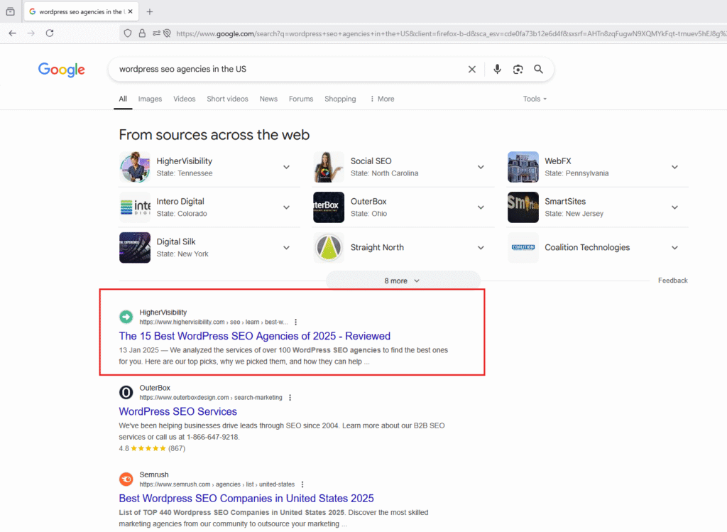This screenshot has width=727, height=532.
Task: Click the WebFX card thumbnail
Action: click(x=523, y=167)
